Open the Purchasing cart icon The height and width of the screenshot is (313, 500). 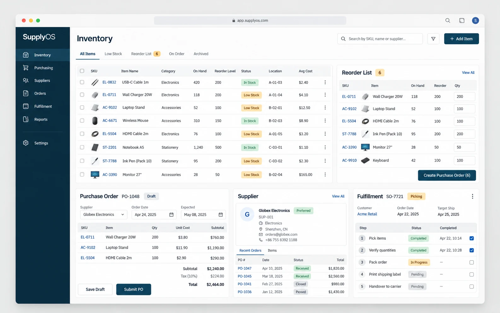(x=26, y=68)
